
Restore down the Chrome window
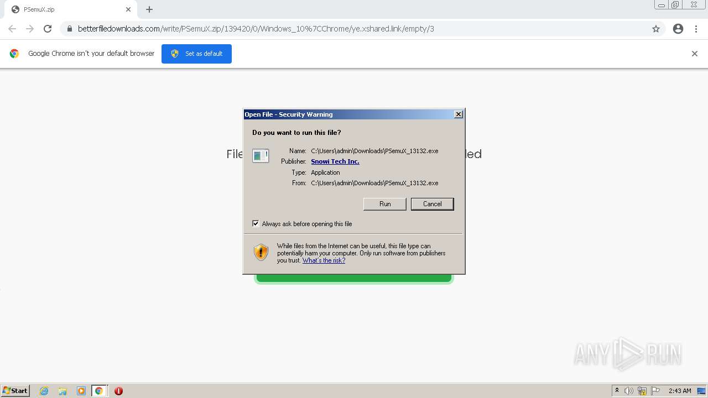click(675, 5)
